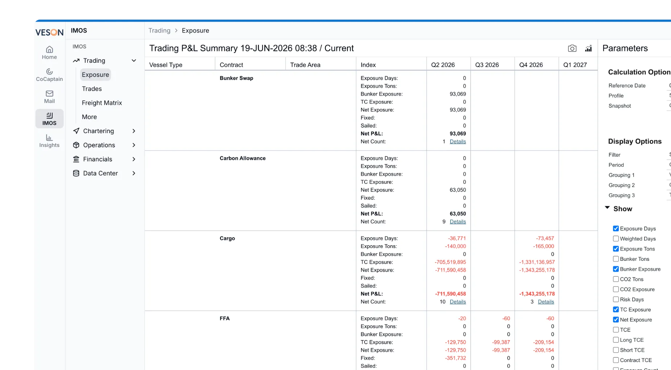This screenshot has height=370, width=671.
Task: Uncheck the Net Exposure checkbox
Action: [616, 320]
